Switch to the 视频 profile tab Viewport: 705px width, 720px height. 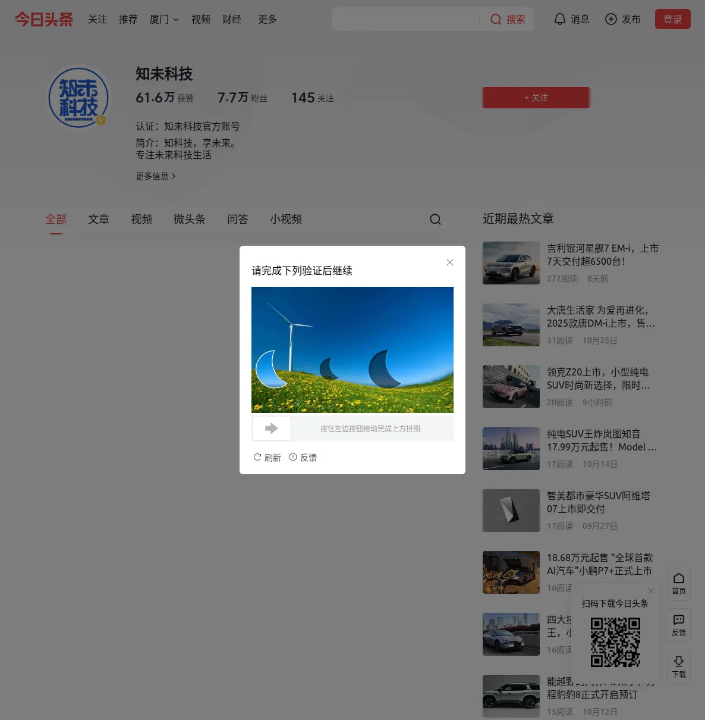pos(141,220)
